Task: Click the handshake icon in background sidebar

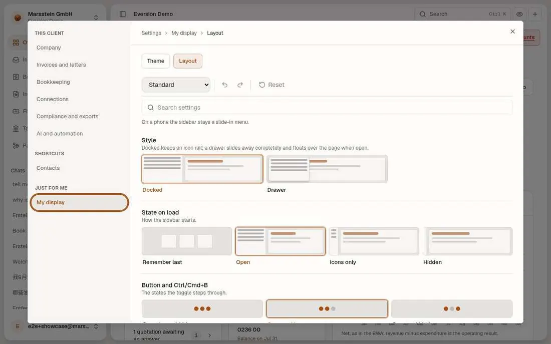Action: [x=16, y=146]
